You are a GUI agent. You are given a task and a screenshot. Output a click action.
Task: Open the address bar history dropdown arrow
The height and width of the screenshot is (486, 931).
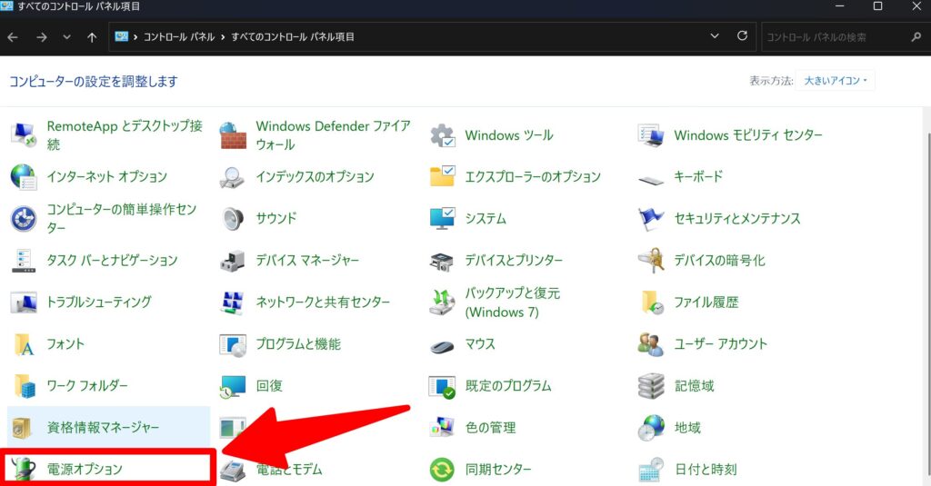(x=715, y=37)
